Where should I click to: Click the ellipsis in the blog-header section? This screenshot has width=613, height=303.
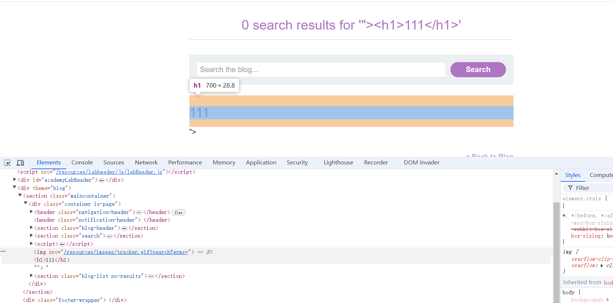[x=124, y=228]
